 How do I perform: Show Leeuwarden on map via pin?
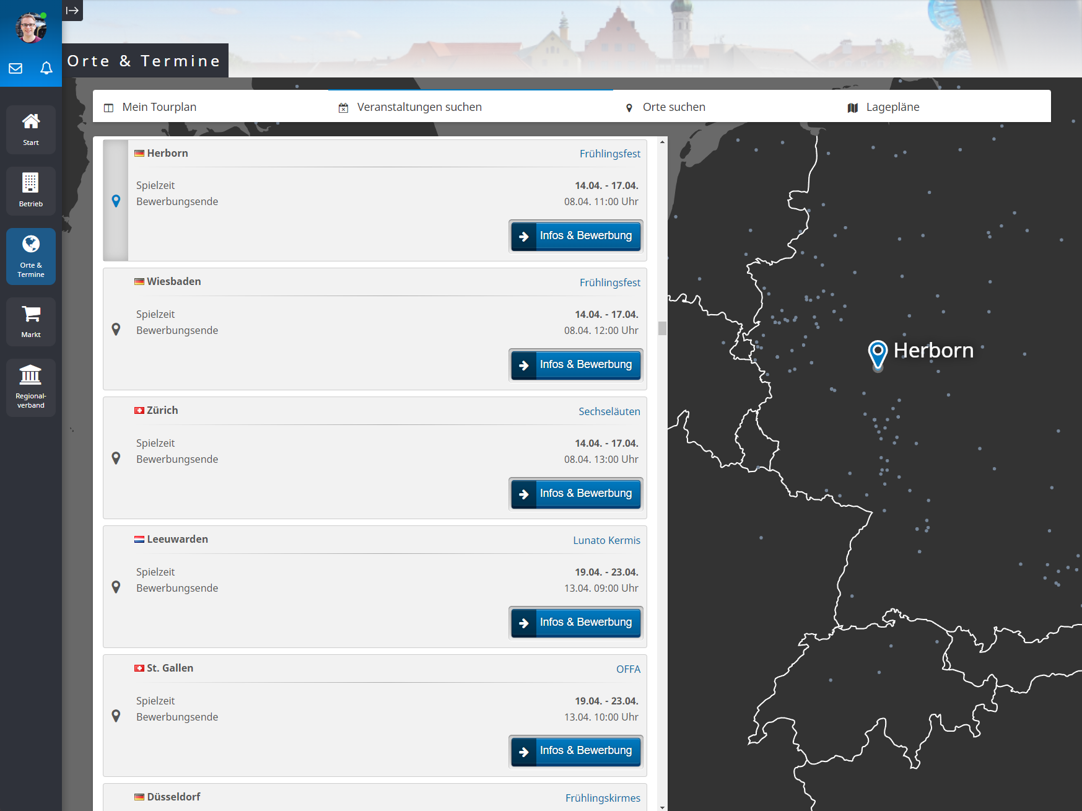[x=116, y=587]
